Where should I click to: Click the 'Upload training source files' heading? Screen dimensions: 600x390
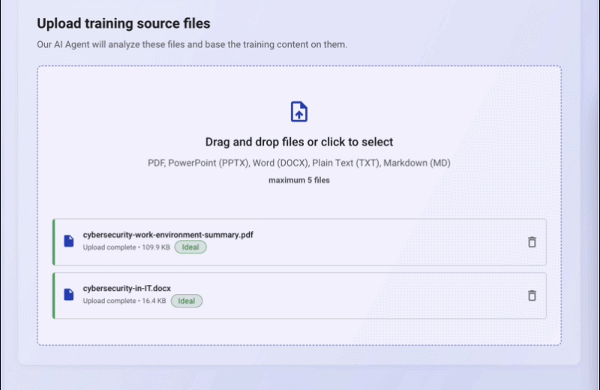(124, 23)
